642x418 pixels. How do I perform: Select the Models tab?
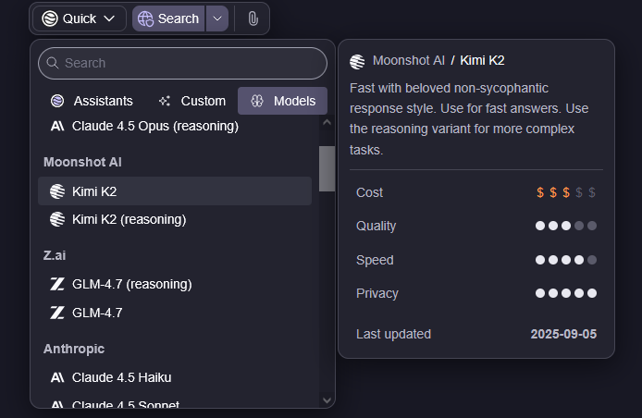coord(283,101)
